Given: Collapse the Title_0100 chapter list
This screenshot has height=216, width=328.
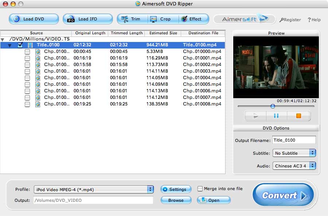Looking at the screenshot, I should point(9,45).
